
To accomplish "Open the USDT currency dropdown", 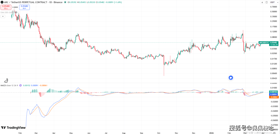I will click(272, 2).
